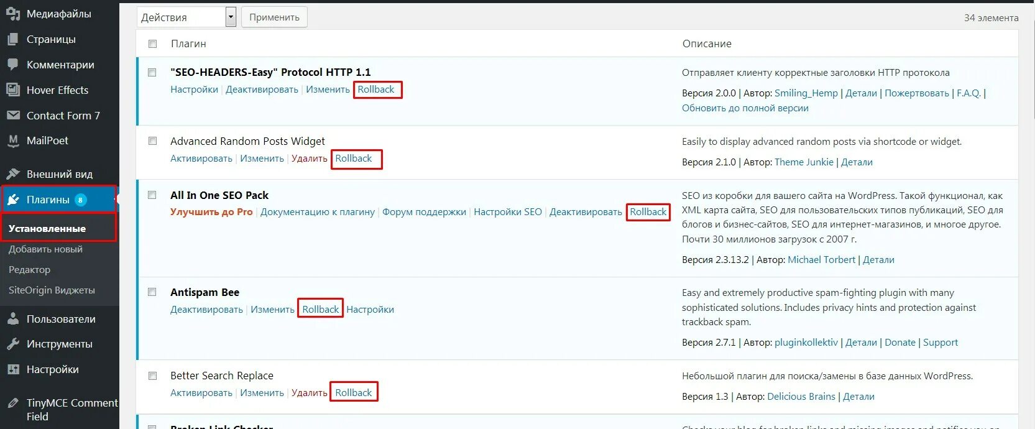Click Donate link for Antispam Bee
The height and width of the screenshot is (429, 1035).
(x=900, y=343)
